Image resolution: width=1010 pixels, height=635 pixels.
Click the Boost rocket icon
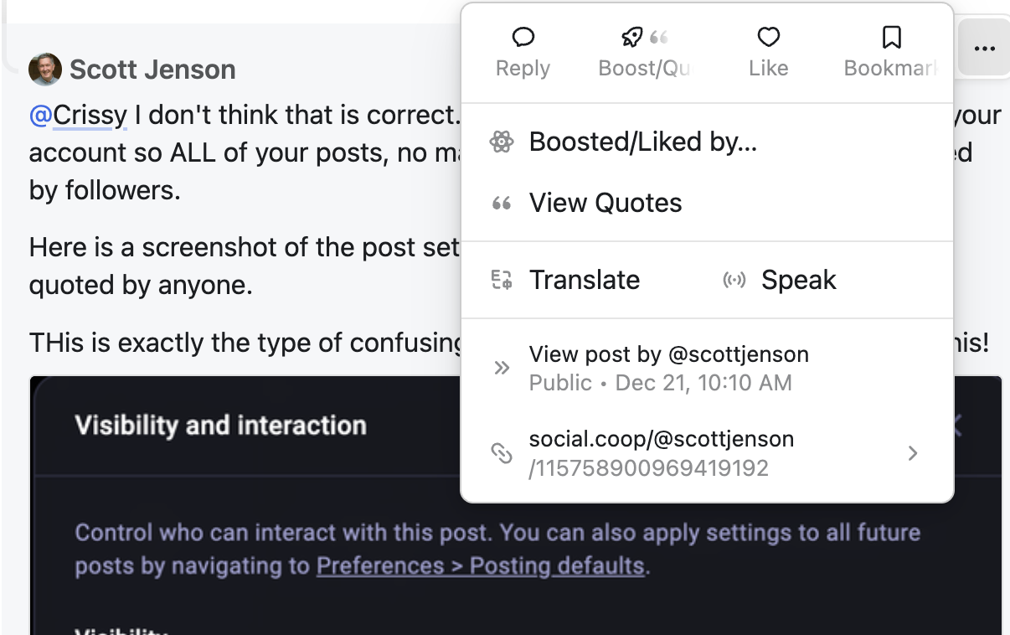[x=632, y=38]
